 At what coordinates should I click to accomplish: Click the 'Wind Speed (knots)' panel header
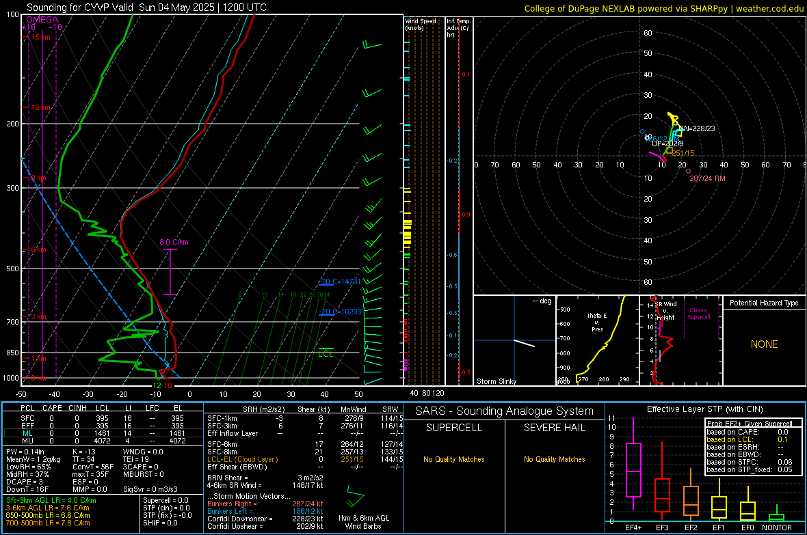pos(421,24)
